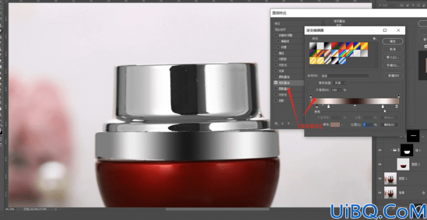Image resolution: width=427 pixels, height=220 pixels.
Task: Select the right opacity stop above gradient
Action: (399, 96)
